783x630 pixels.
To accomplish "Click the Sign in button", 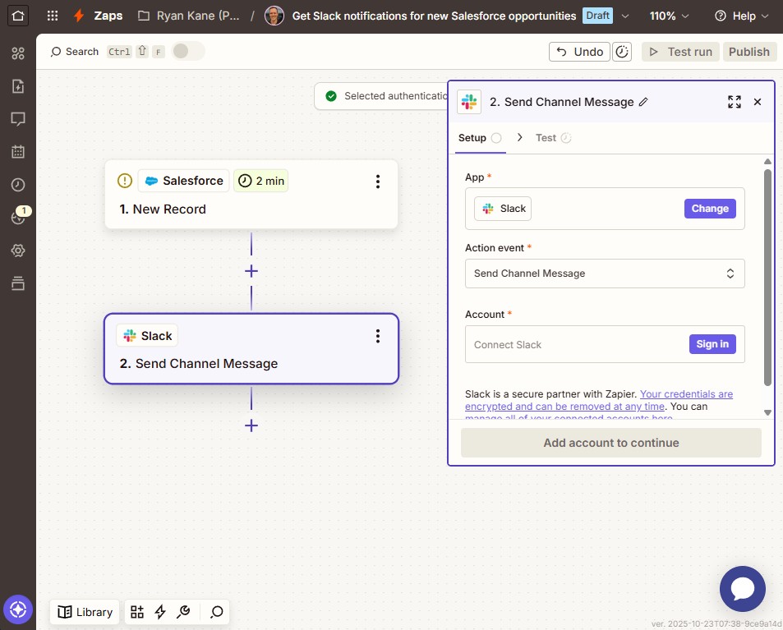I will point(712,344).
